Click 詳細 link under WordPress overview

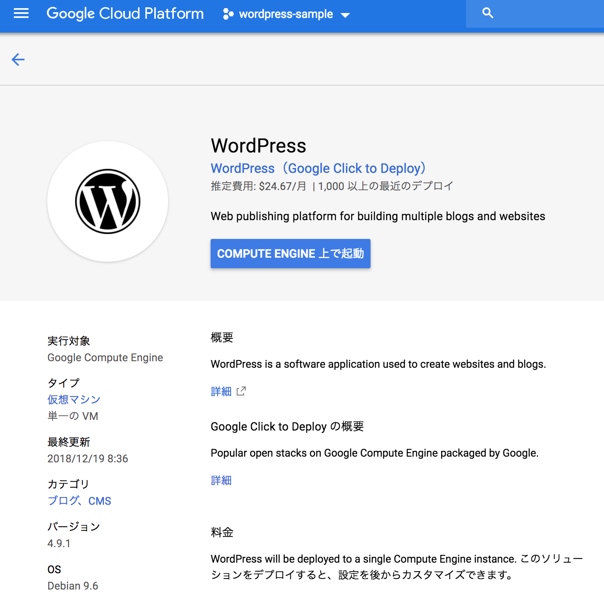click(x=221, y=391)
